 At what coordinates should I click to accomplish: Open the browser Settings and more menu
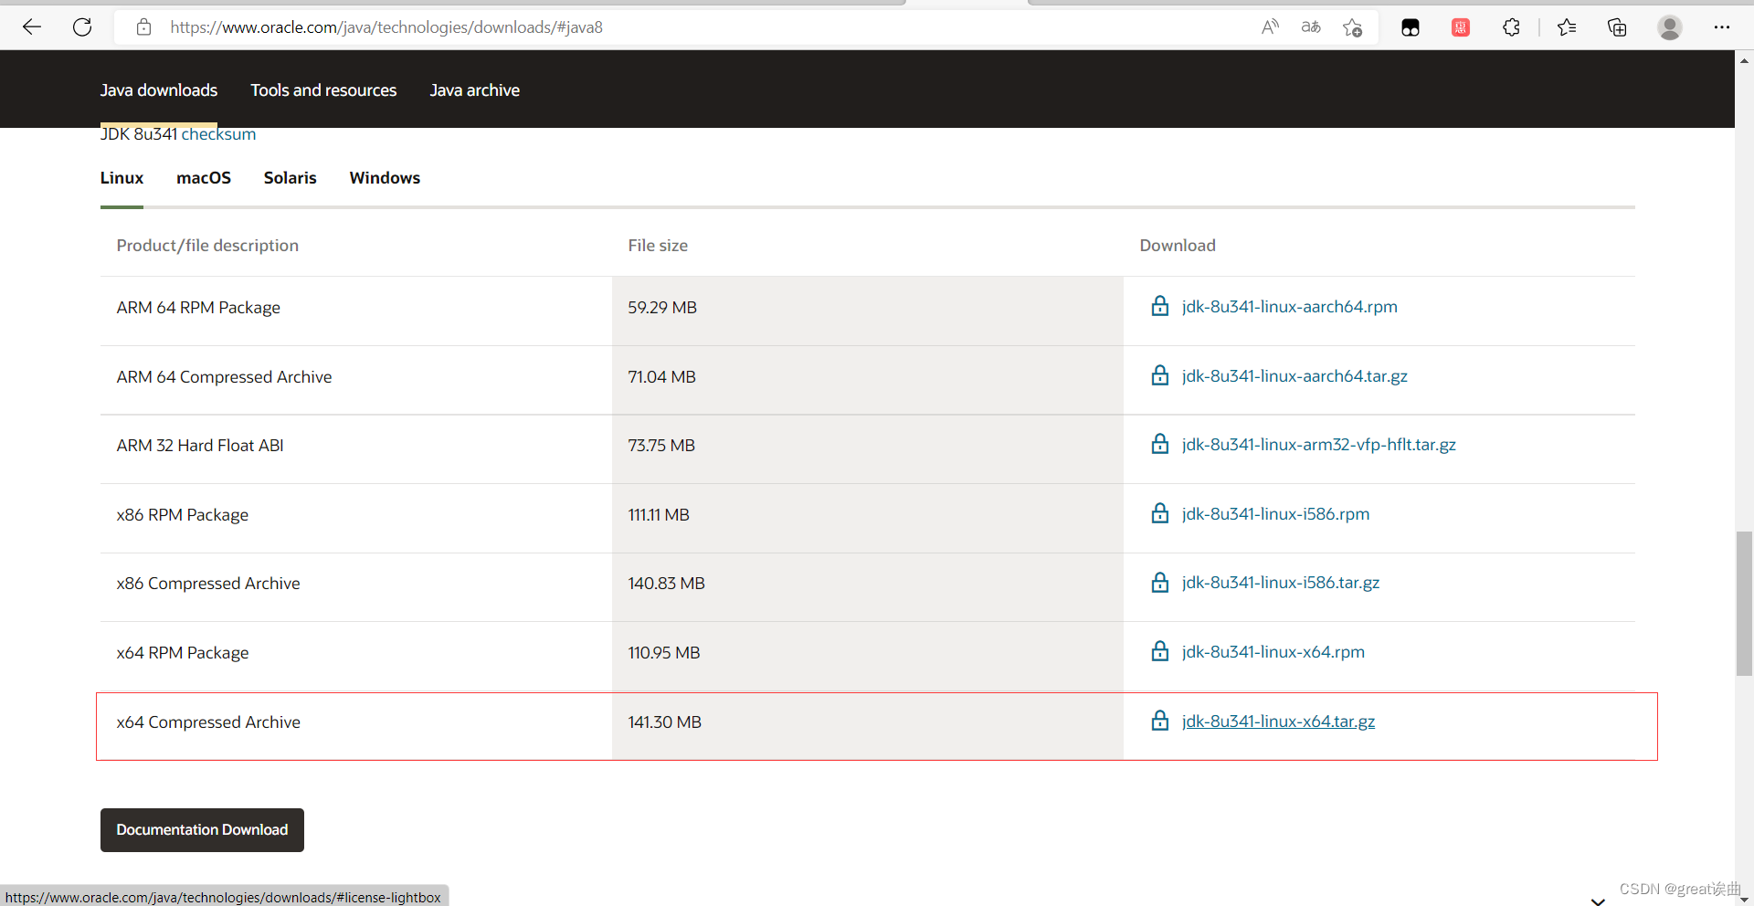[x=1722, y=27]
